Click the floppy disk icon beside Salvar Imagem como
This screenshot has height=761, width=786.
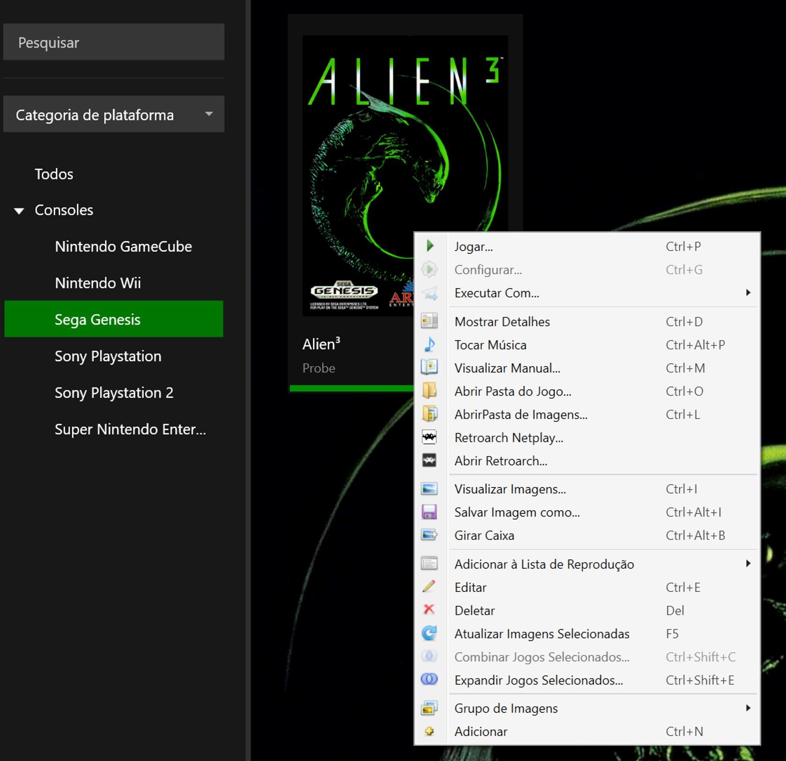(x=429, y=512)
